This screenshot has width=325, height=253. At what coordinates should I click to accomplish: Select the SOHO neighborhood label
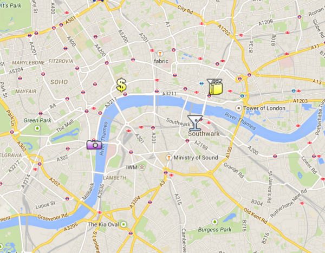pos(59,82)
